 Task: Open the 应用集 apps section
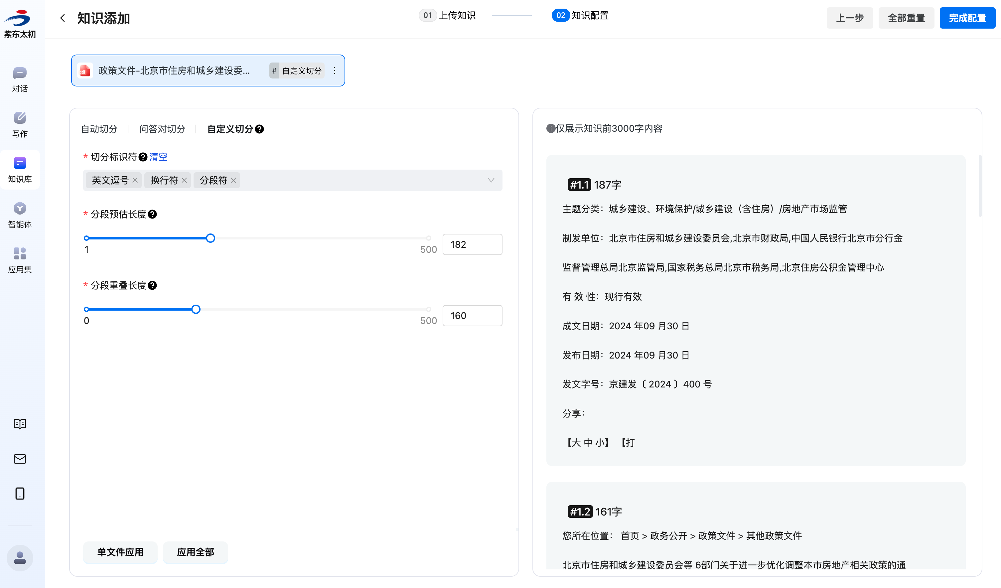pyautogui.click(x=20, y=260)
